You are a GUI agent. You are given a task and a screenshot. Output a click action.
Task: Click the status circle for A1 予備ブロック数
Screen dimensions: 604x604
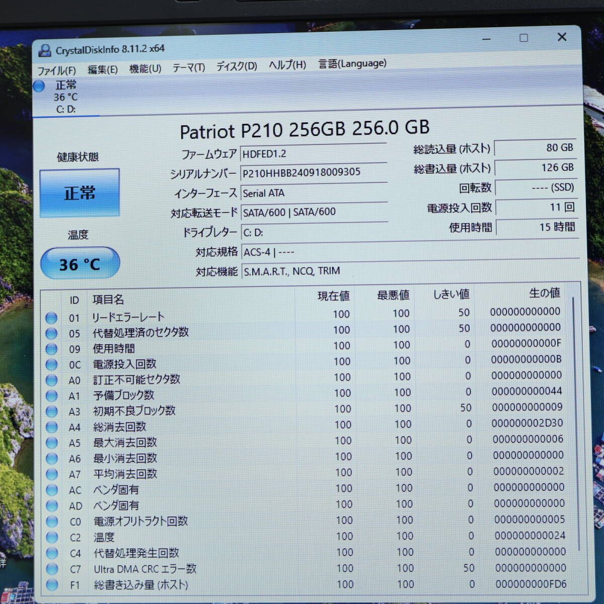tap(51, 396)
